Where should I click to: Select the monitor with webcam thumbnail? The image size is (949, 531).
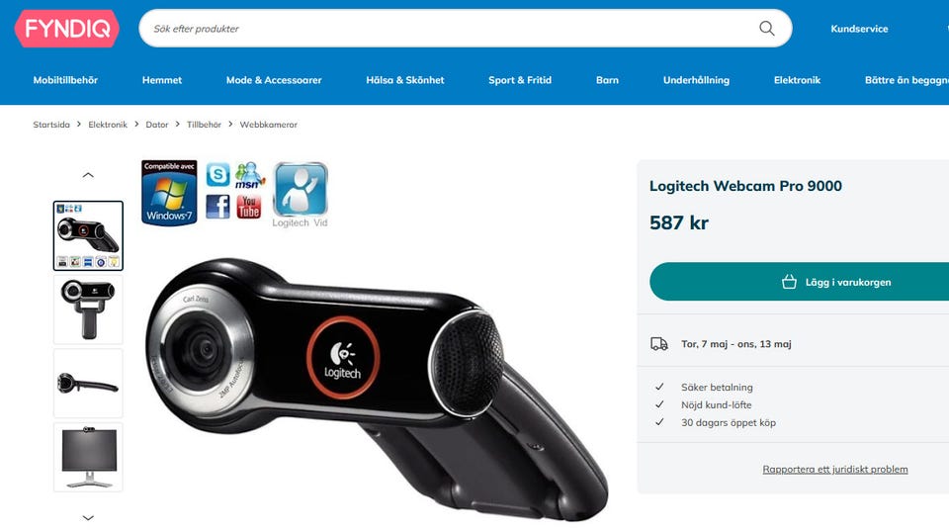click(x=88, y=457)
